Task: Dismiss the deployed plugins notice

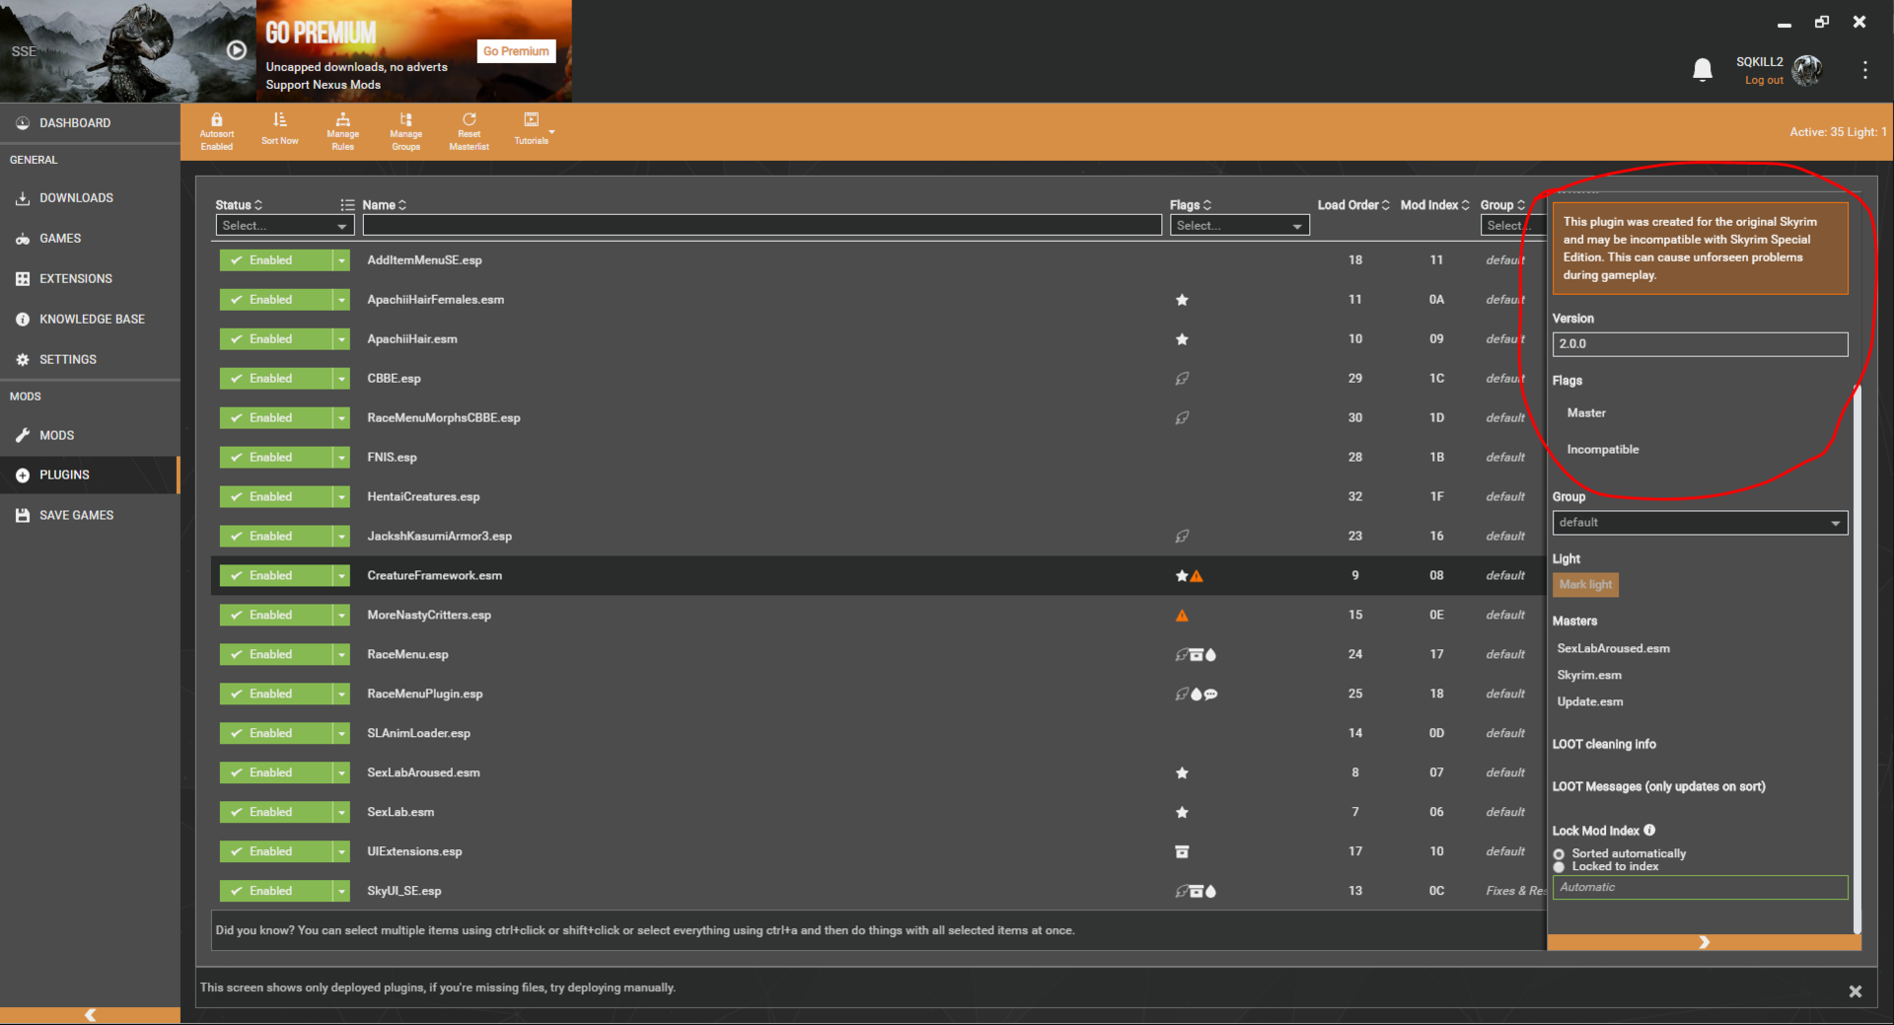Action: pyautogui.click(x=1855, y=991)
